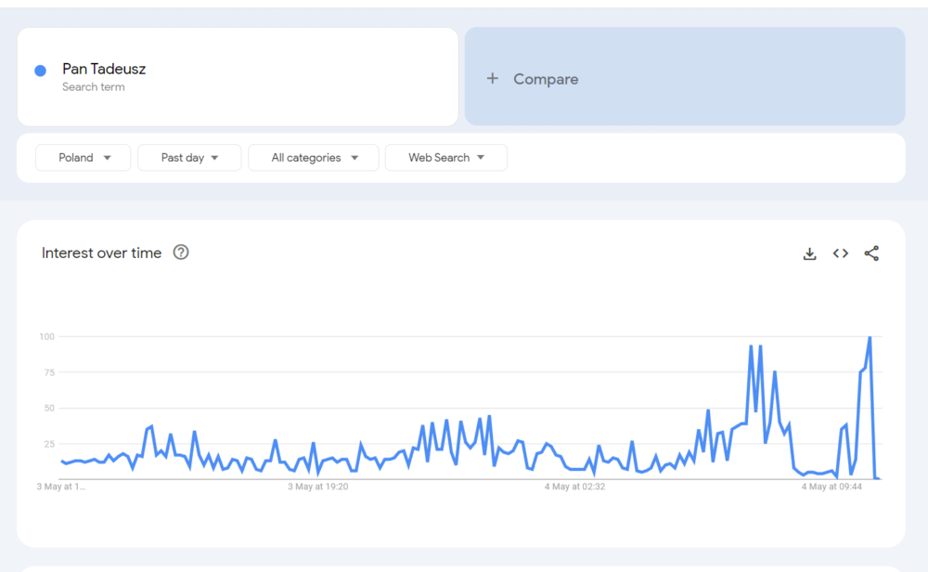This screenshot has height=572, width=928.
Task: Download the Interest over time data
Action: 809,253
